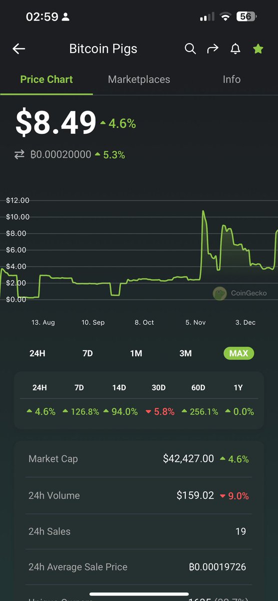278x601 pixels.
Task: Tap the back arrow icon
Action: 19,49
